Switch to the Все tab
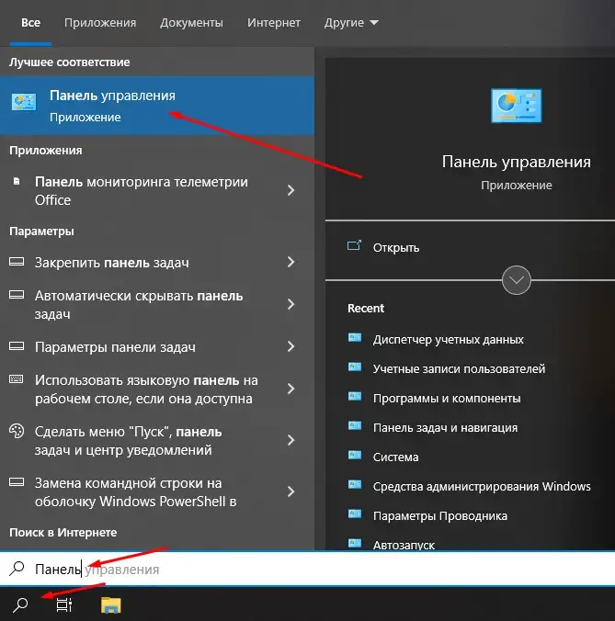The width and height of the screenshot is (615, 621). (30, 23)
